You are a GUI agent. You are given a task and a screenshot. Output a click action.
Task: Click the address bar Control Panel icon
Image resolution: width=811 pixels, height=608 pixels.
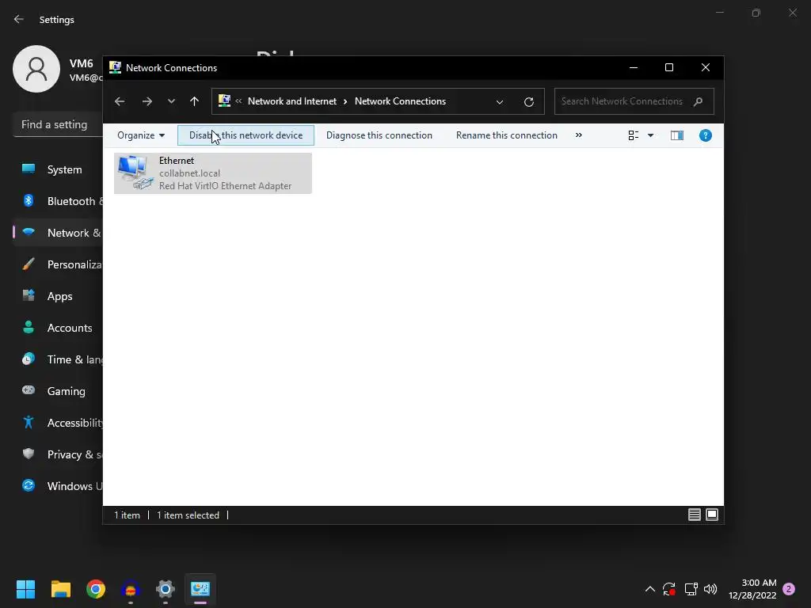224,101
